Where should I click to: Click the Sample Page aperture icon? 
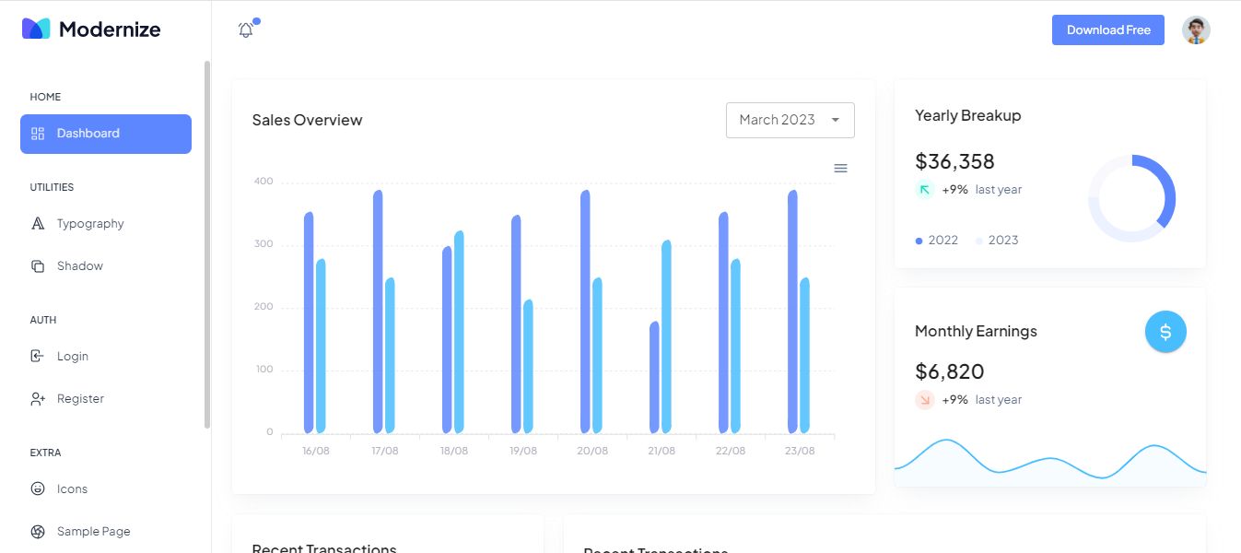click(38, 532)
